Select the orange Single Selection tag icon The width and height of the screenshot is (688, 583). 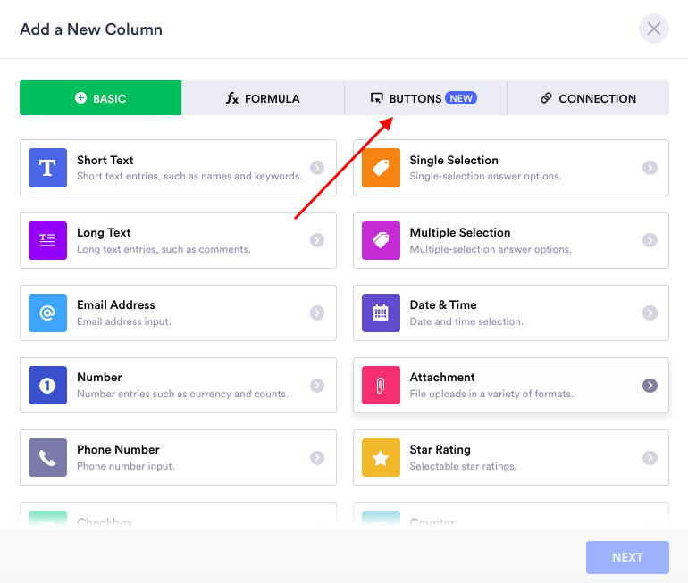pyautogui.click(x=381, y=168)
